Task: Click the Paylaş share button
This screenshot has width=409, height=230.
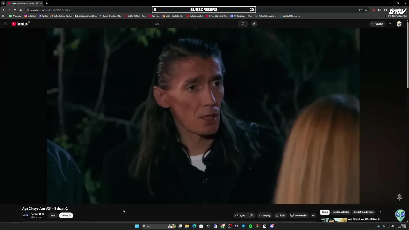Action: [264, 216]
